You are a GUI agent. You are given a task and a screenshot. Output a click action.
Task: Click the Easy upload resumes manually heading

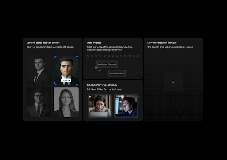[x=162, y=43]
